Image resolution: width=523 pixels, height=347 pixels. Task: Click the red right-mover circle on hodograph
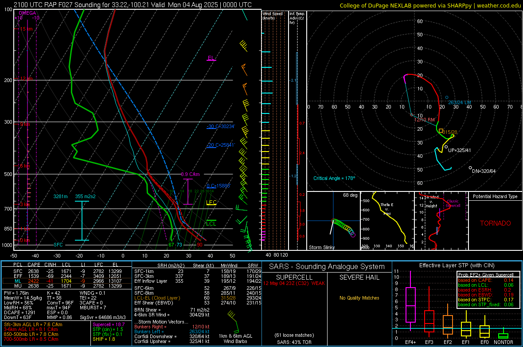coord(412,115)
